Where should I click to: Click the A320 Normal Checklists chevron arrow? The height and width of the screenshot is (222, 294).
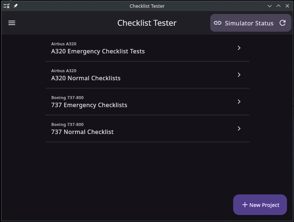(239, 75)
